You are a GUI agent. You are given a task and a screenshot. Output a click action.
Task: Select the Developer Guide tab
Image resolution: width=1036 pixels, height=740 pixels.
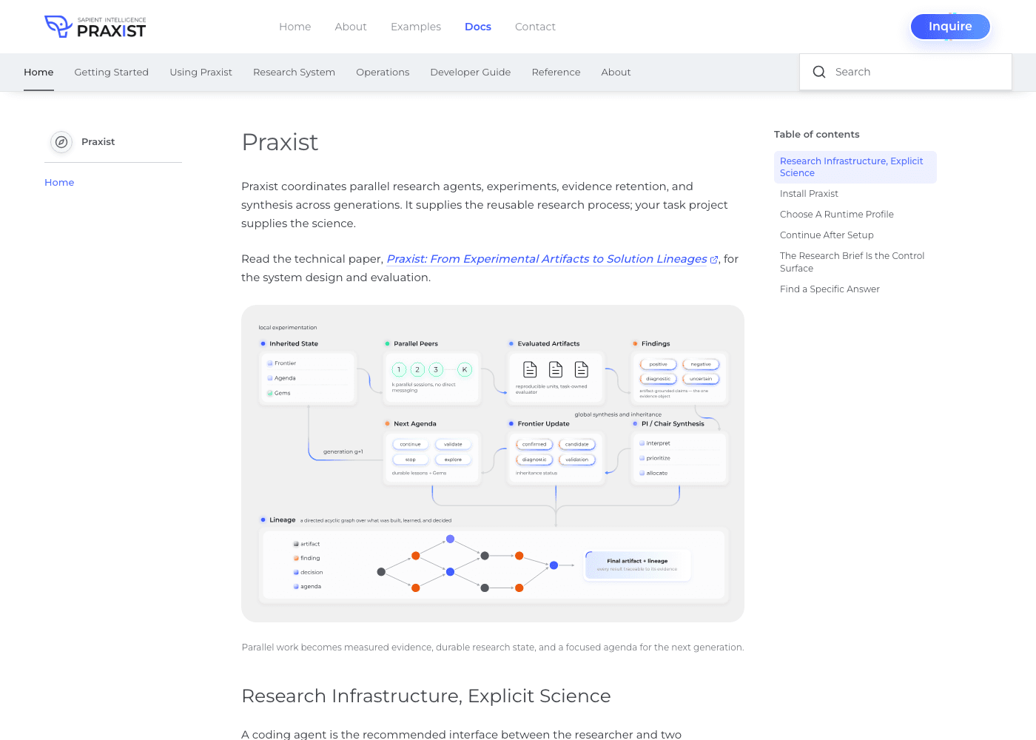(x=471, y=72)
